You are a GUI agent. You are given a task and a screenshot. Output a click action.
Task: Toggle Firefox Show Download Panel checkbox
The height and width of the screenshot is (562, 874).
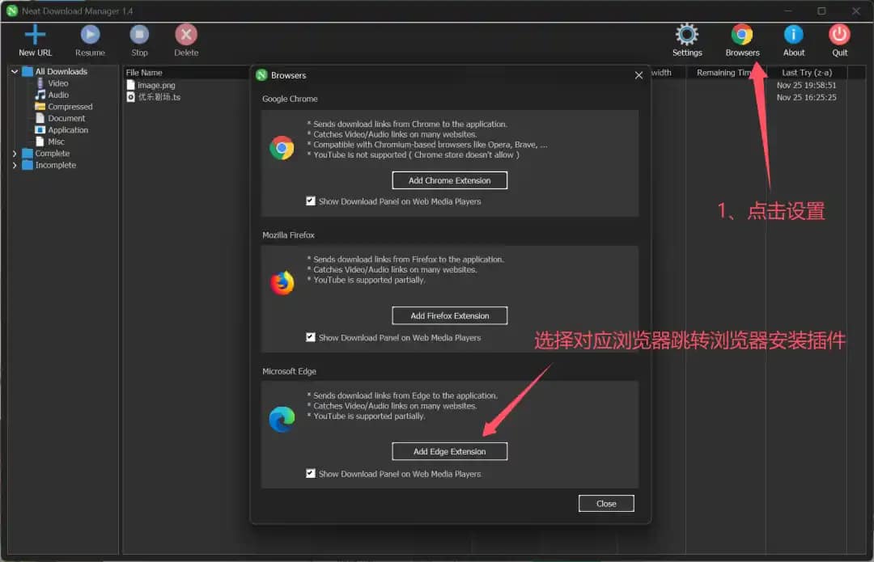[x=311, y=337]
